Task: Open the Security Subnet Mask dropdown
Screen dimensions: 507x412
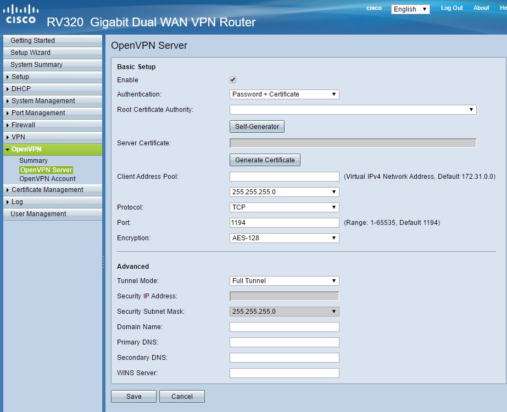Action: [284, 312]
